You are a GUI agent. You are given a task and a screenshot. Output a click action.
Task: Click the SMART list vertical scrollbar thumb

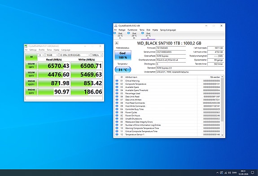222,100
